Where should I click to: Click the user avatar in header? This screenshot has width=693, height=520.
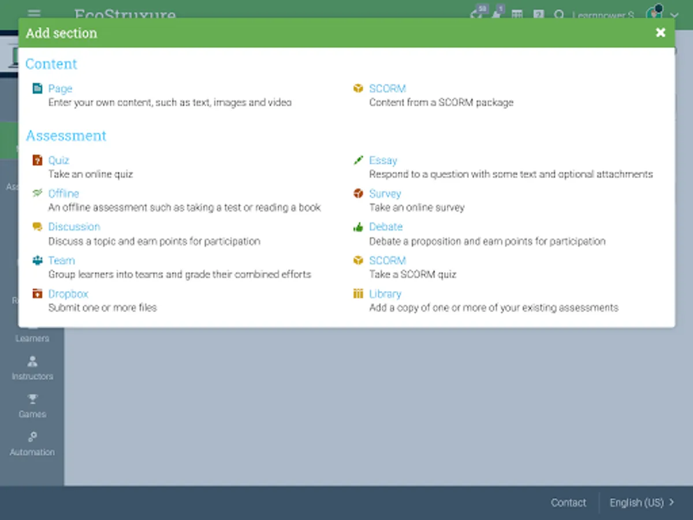[x=654, y=12]
